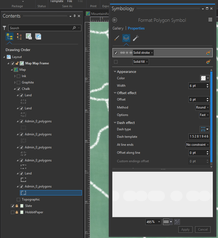Switch to the Gallery tab

[118, 28]
